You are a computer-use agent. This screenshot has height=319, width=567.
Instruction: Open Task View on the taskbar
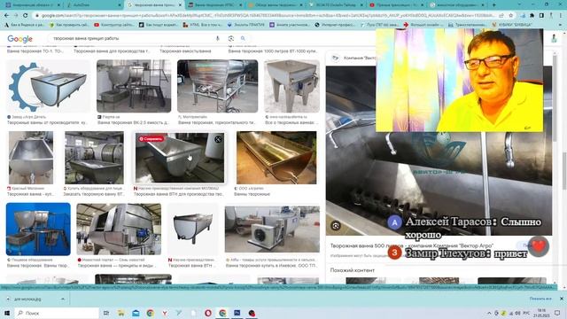pos(106,313)
